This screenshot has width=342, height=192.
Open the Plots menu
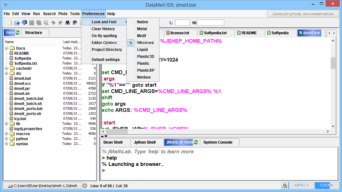(63, 14)
